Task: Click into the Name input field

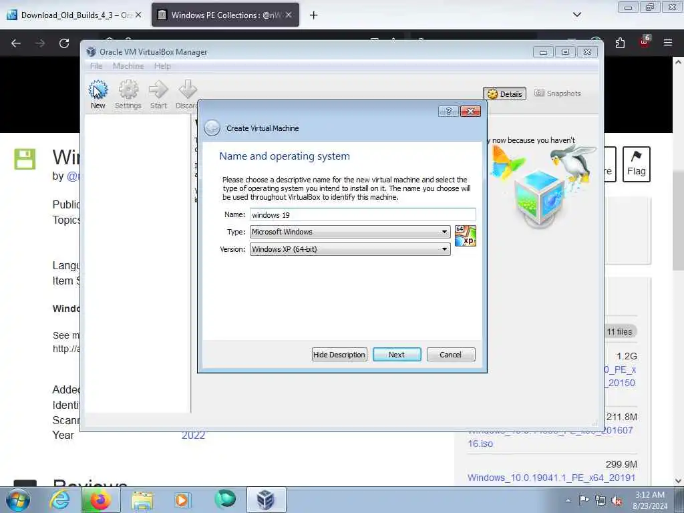Action: [x=363, y=214]
